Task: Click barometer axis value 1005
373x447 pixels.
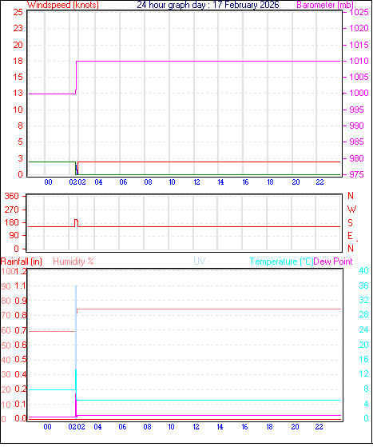Action: [359, 77]
